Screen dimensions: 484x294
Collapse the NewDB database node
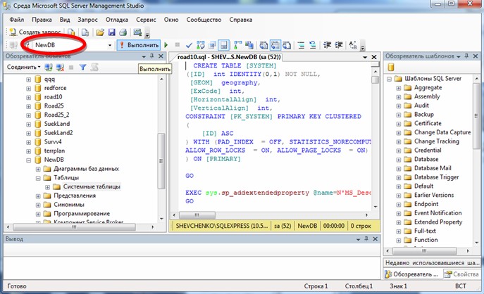coord(29,160)
